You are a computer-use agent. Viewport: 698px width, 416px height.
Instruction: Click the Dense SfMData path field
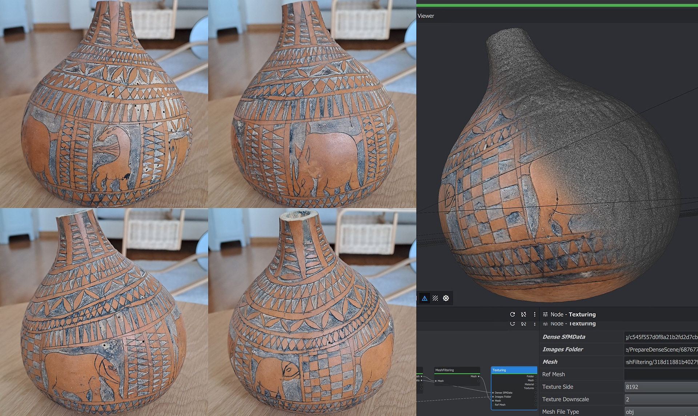click(661, 337)
